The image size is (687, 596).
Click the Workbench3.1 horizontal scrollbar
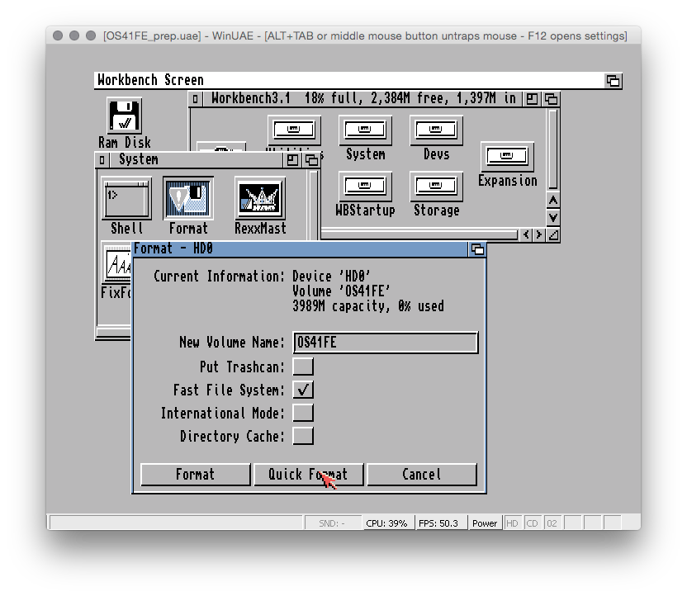[x=419, y=235]
